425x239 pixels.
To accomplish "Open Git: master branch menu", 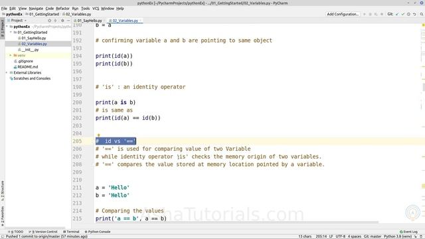I will click(x=373, y=236).
